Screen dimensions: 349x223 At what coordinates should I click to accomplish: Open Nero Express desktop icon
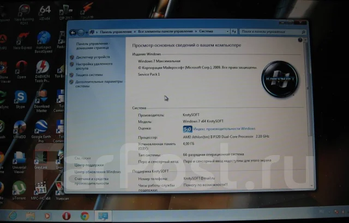(22, 41)
